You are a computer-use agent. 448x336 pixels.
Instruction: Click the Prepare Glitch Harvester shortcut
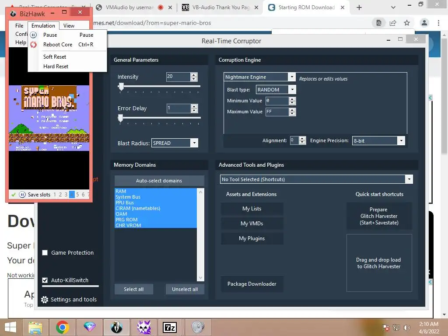click(379, 216)
